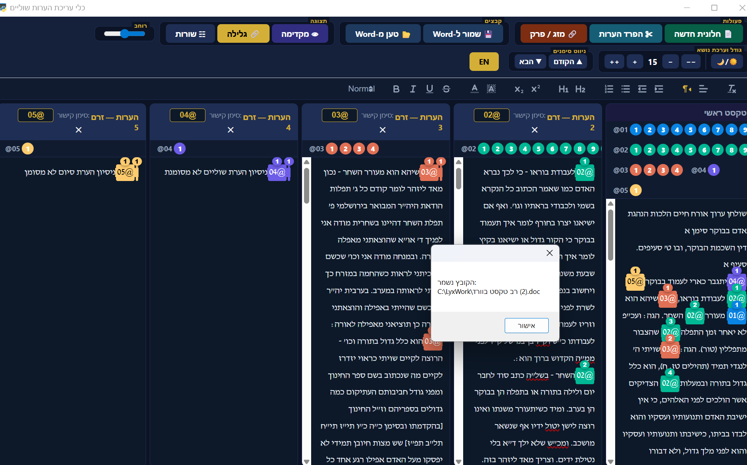Create a numbered list
Viewport: 747px width, 465px height.
point(609,89)
